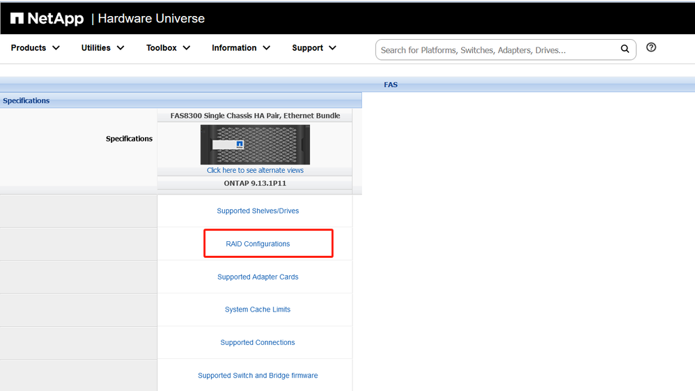Expand the Toolbox menu
The width and height of the screenshot is (695, 391).
(168, 48)
